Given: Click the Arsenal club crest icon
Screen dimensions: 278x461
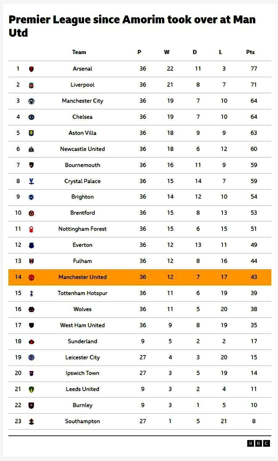Looking at the screenshot, I should 31,69.
